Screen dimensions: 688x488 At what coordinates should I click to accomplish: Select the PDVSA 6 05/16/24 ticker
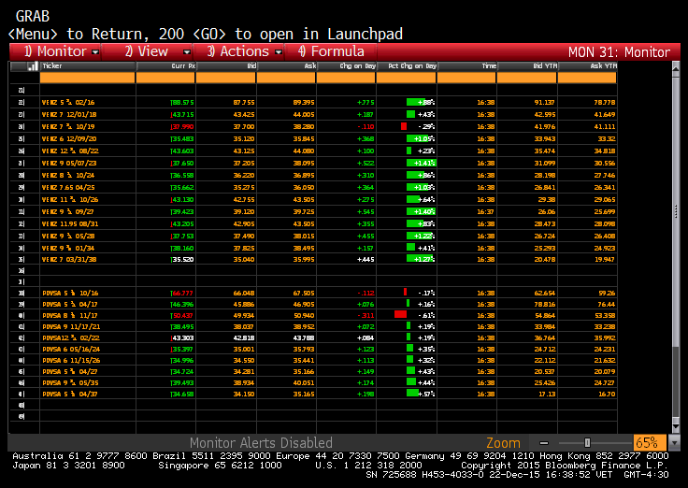coord(71,350)
